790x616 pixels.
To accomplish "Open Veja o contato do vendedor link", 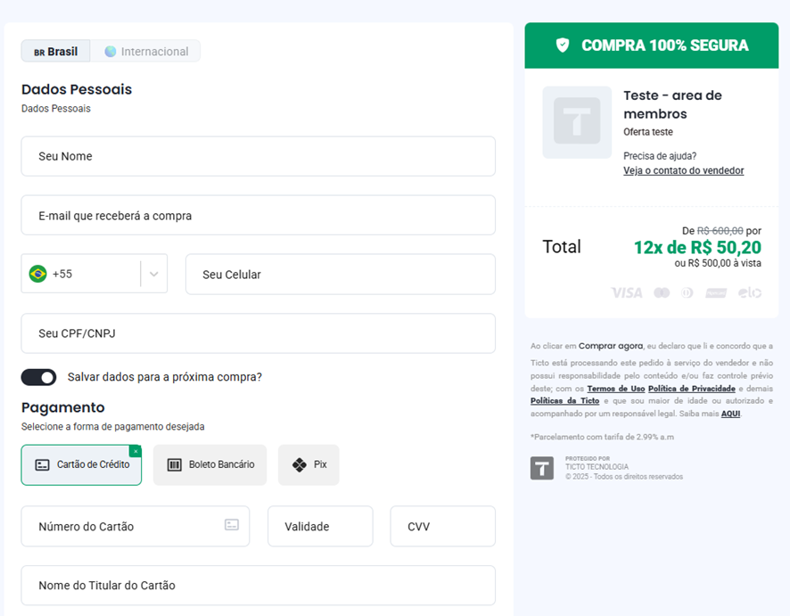I will pos(683,170).
